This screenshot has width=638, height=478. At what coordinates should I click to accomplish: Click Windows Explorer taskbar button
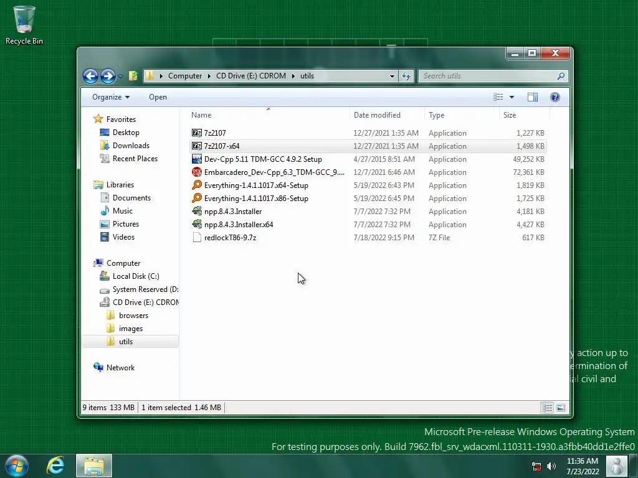click(x=94, y=466)
